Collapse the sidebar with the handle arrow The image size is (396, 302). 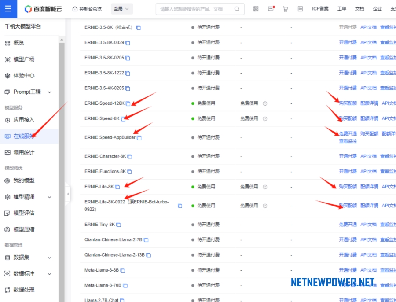[68, 194]
